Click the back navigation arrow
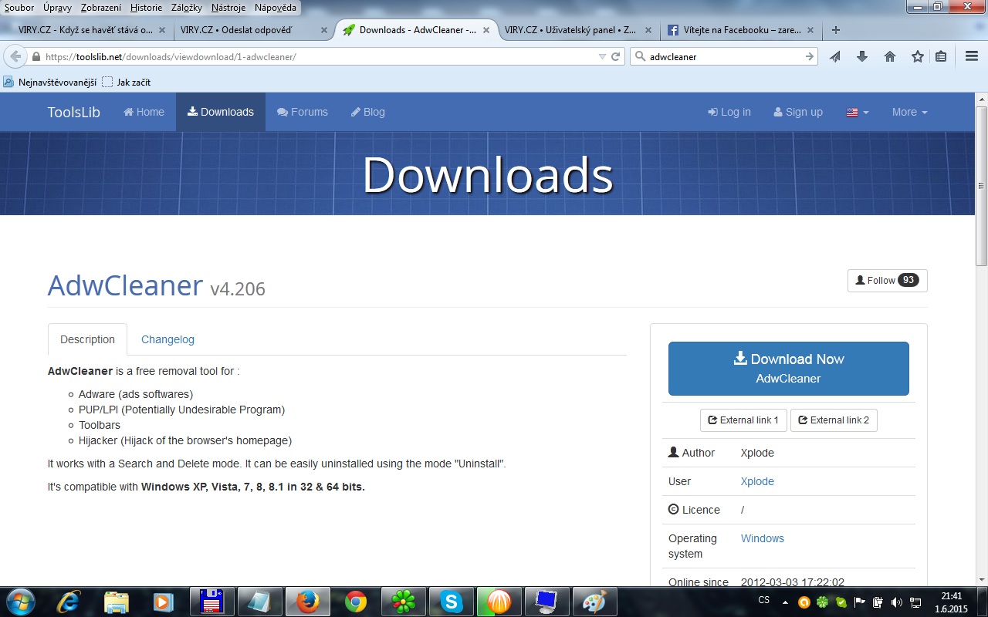This screenshot has height=617, width=988. (x=16, y=56)
